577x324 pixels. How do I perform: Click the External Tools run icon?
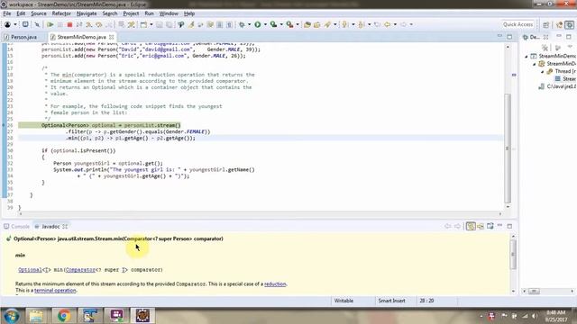click(290, 24)
